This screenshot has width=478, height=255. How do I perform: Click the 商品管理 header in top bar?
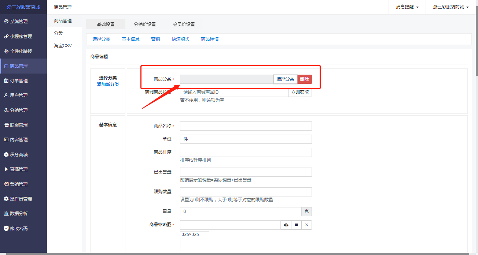(63, 7)
